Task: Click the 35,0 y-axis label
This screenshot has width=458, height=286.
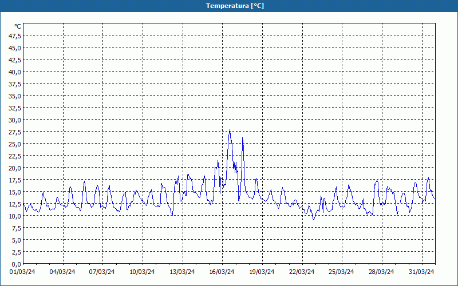Action: tap(15, 96)
